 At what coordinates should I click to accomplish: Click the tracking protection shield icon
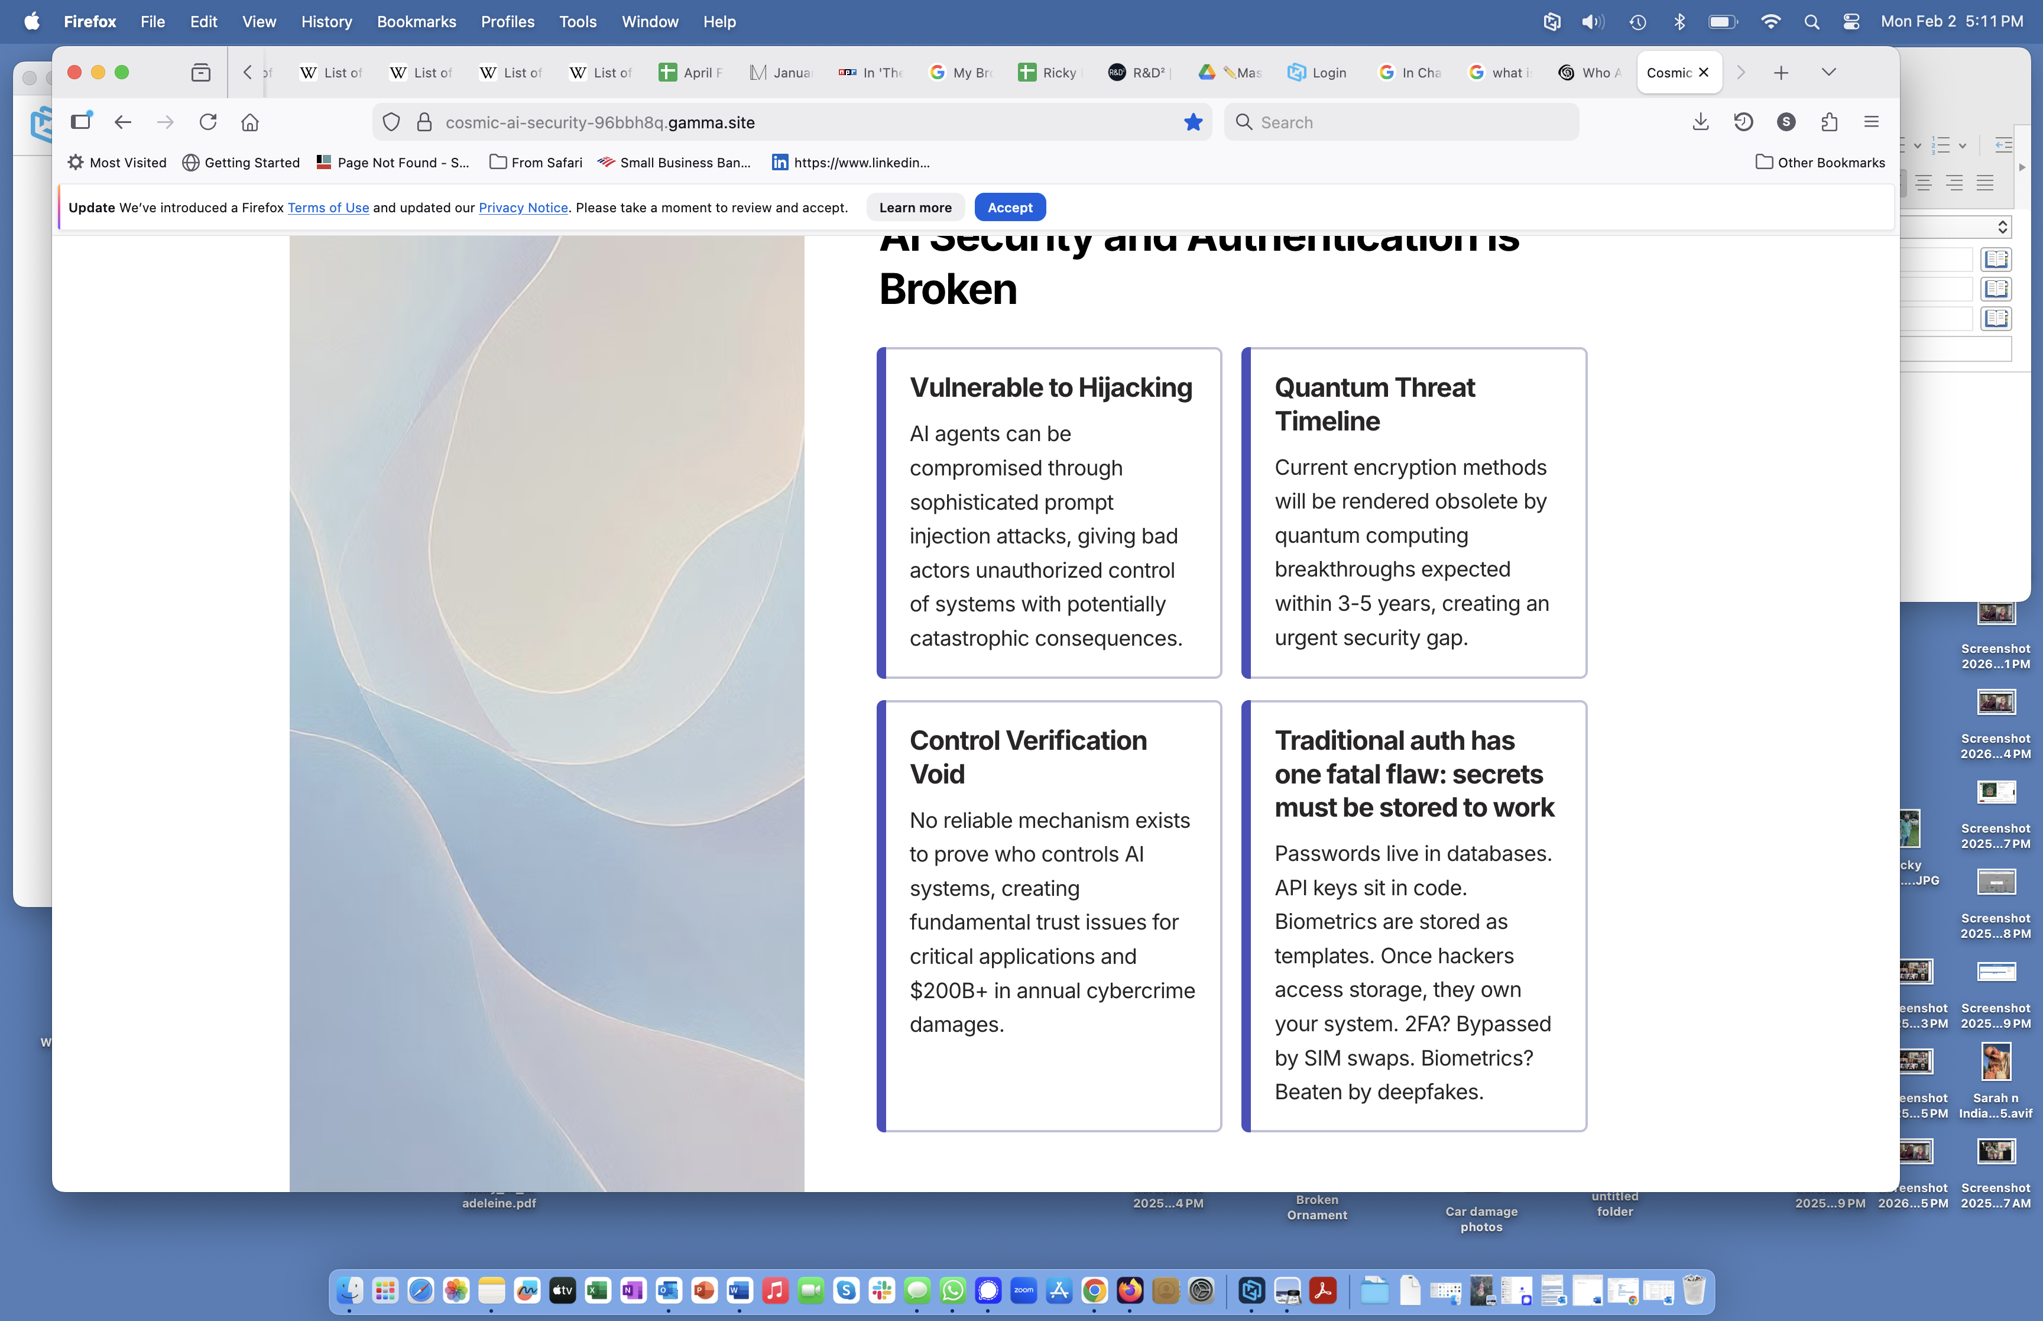coord(391,122)
